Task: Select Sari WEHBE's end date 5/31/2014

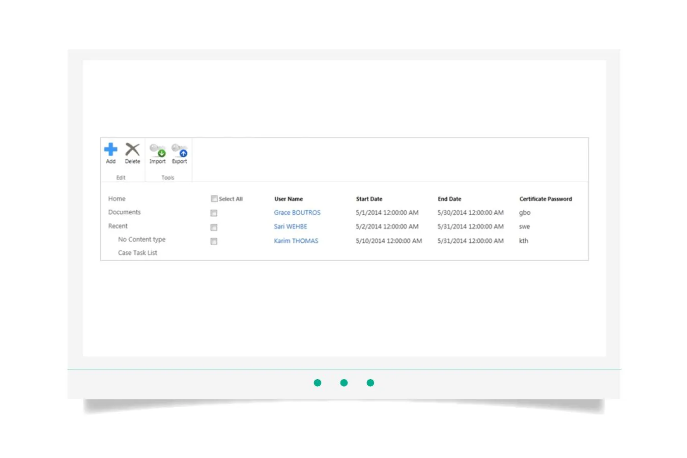Action: click(471, 226)
